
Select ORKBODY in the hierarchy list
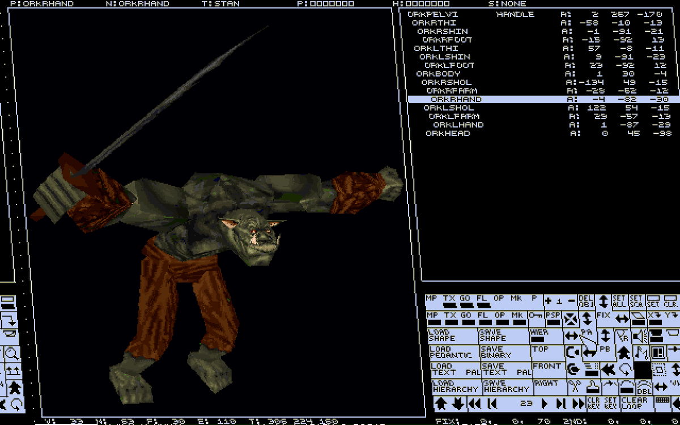coord(438,74)
